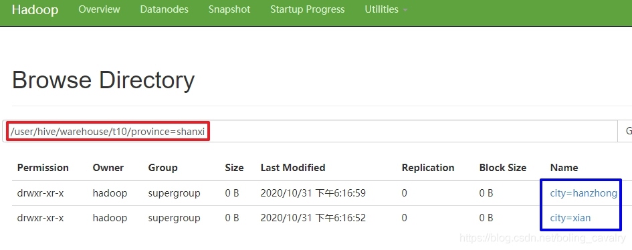This screenshot has width=632, height=250.
Task: Click the Permission column header
Action: coord(43,168)
